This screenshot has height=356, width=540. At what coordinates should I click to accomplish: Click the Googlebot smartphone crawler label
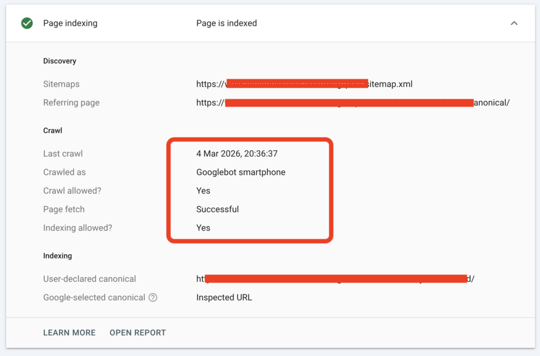[x=240, y=172]
